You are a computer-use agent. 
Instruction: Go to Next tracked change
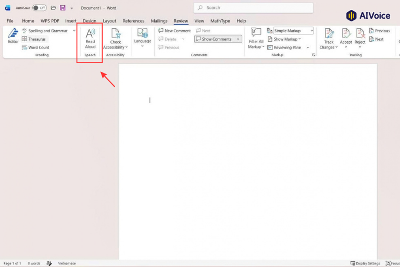pyautogui.click(x=376, y=39)
